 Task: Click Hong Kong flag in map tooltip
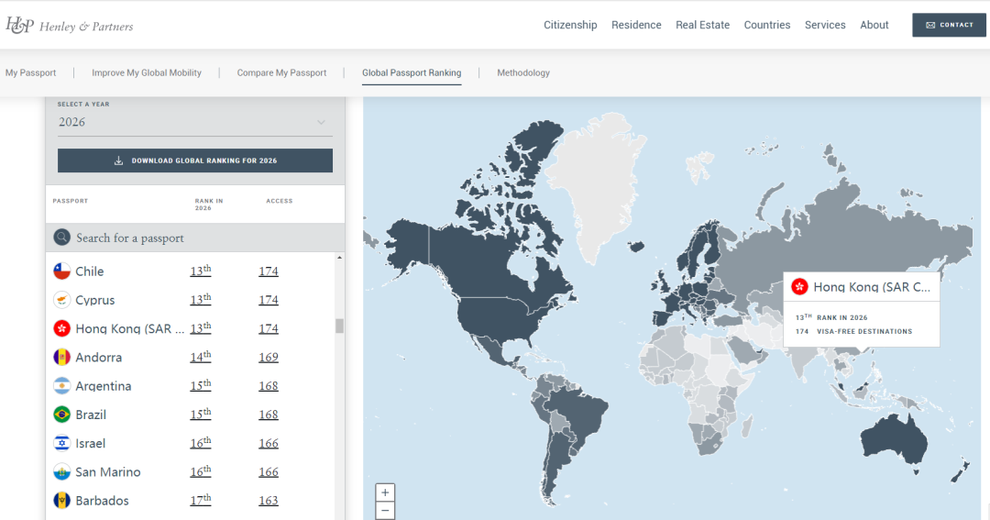tap(799, 287)
